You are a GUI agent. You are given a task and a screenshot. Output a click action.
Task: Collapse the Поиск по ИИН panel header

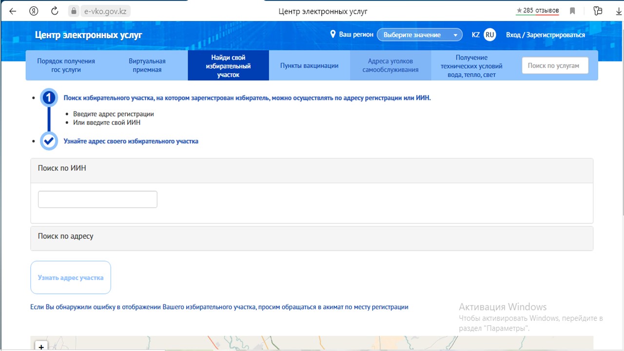[312, 171]
